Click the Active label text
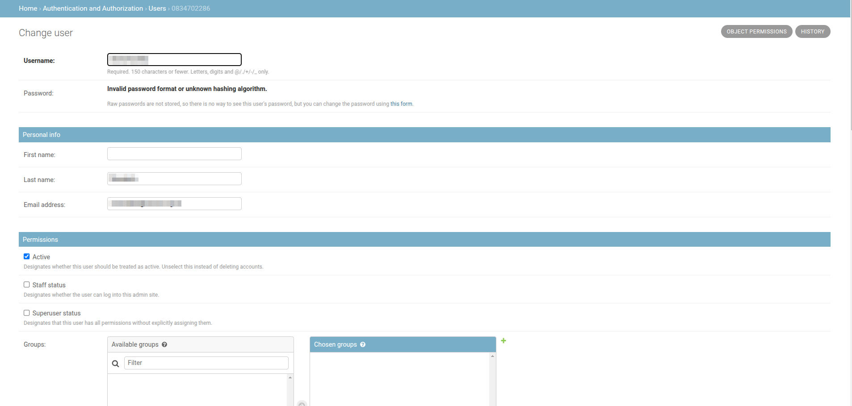The height and width of the screenshot is (406, 852). 41,257
